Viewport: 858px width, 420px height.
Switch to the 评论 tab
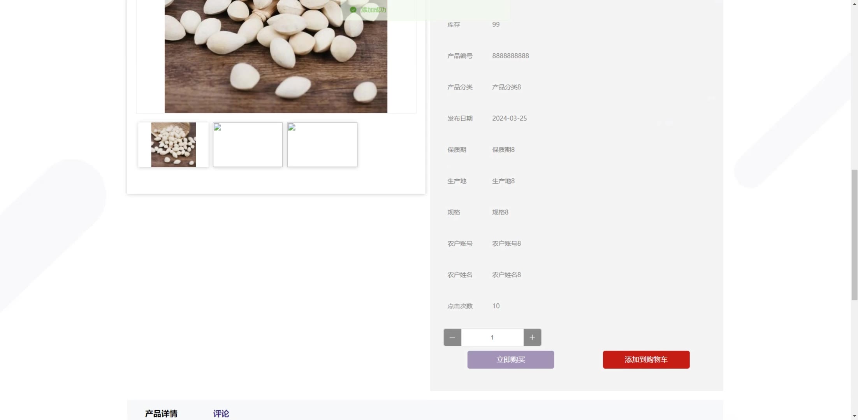(x=221, y=413)
